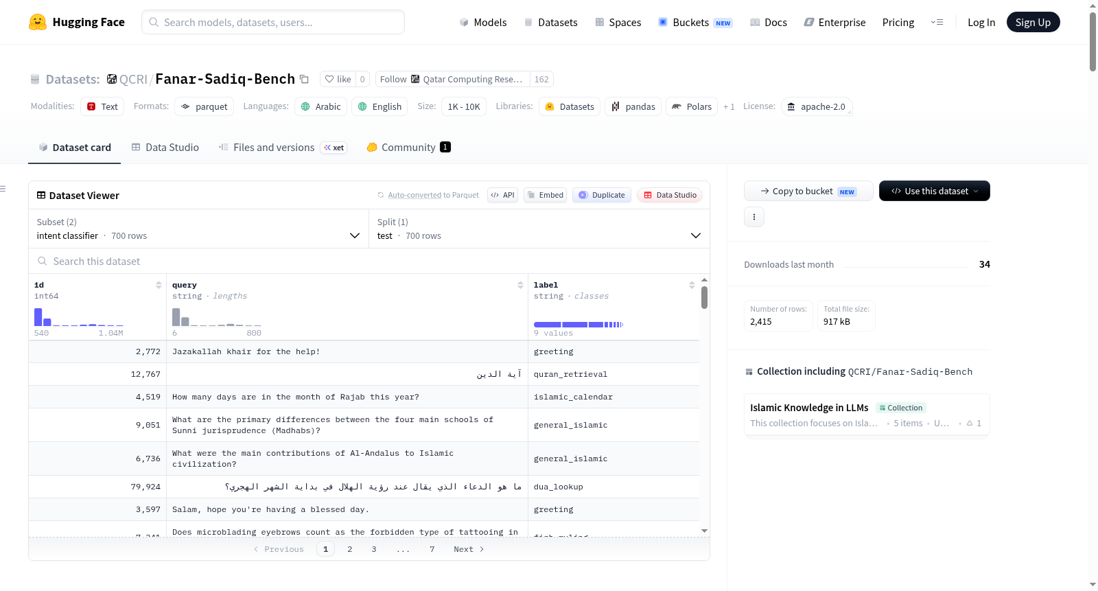Go to Buckets in top navigation
This screenshot has width=1098, height=591.
point(695,22)
